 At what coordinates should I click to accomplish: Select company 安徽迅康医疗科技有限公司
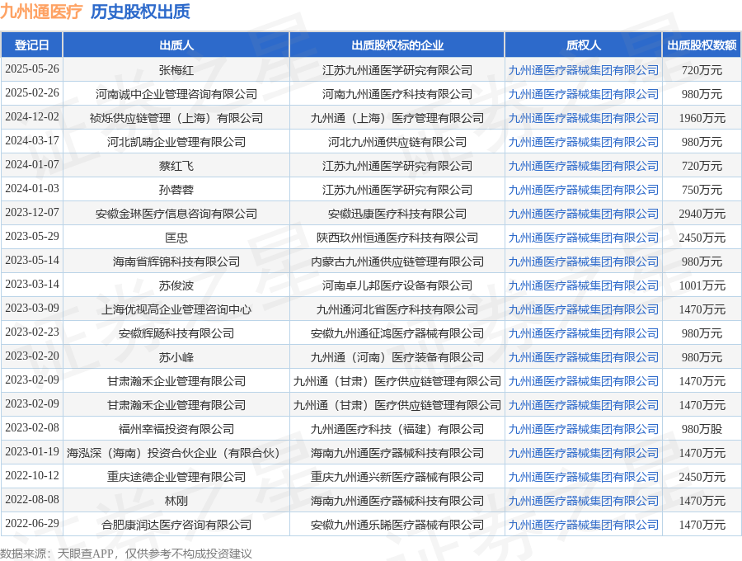pyautogui.click(x=397, y=214)
